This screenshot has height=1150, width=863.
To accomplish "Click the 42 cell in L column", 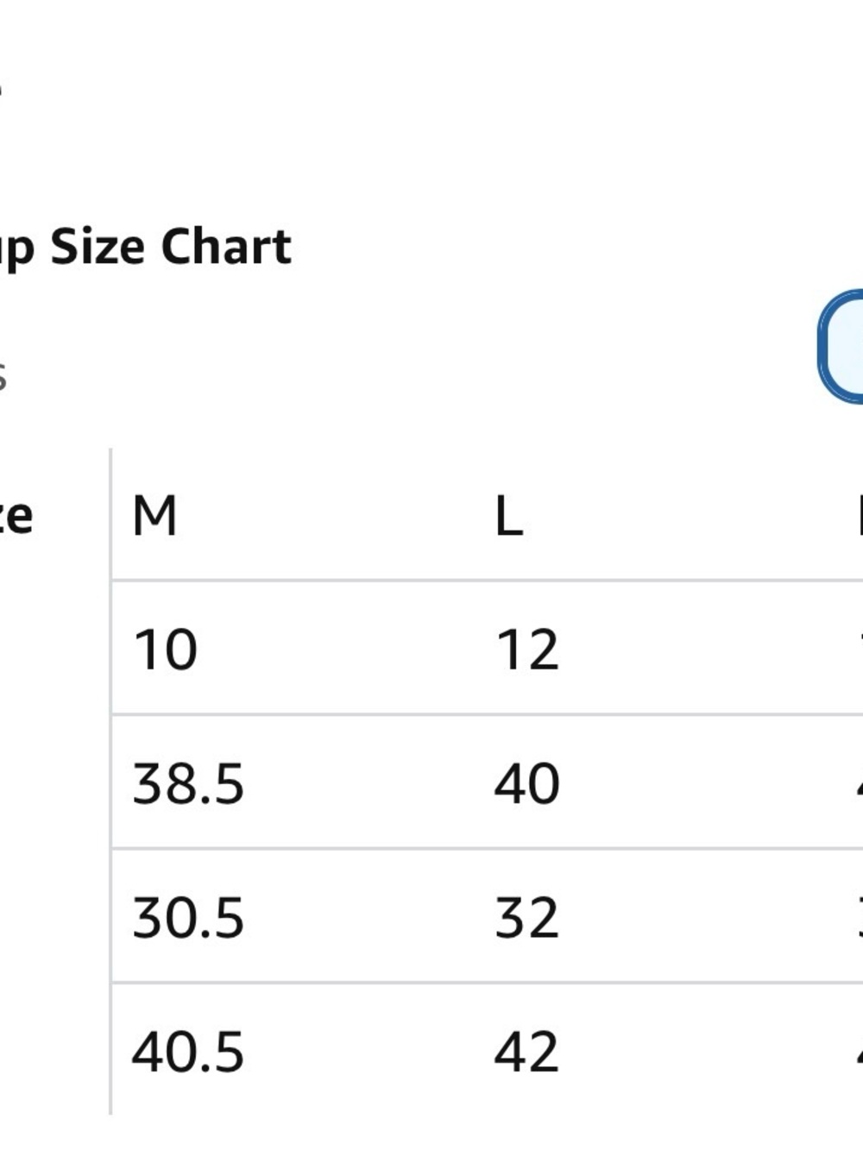I will pyautogui.click(x=527, y=1052).
